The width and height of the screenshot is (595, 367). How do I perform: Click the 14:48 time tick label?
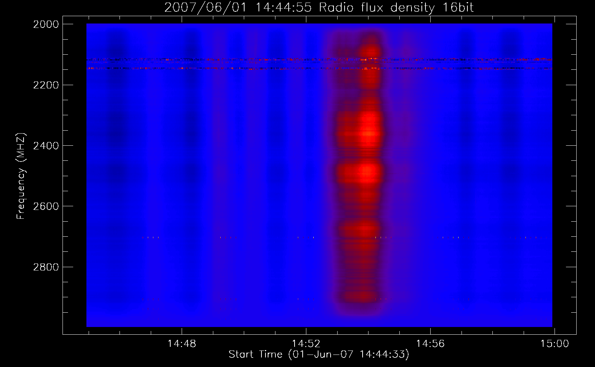(182, 344)
